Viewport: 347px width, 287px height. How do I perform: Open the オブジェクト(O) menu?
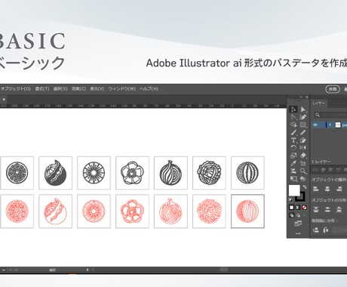click(x=16, y=88)
